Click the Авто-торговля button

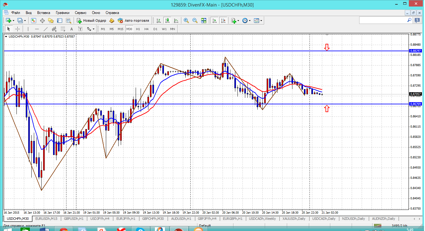tap(133, 20)
